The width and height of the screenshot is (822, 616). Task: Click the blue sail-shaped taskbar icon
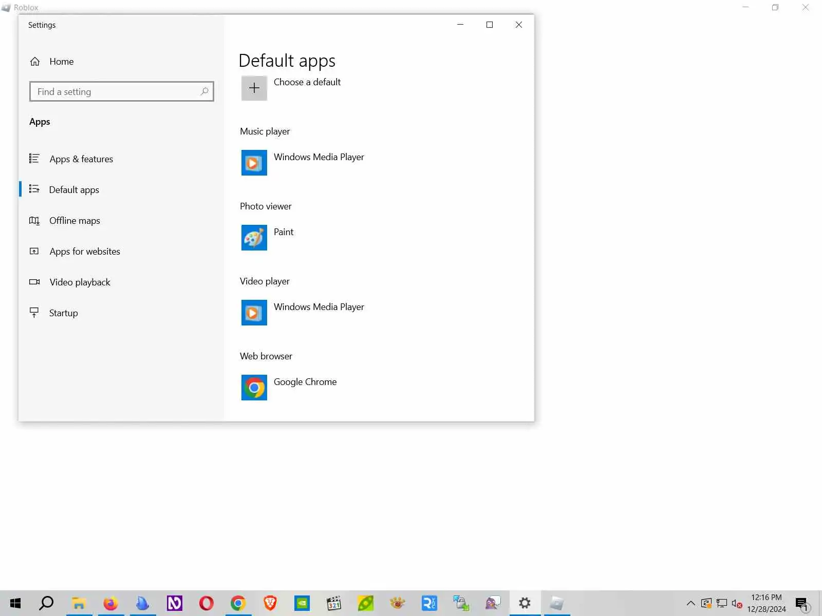coord(142,603)
